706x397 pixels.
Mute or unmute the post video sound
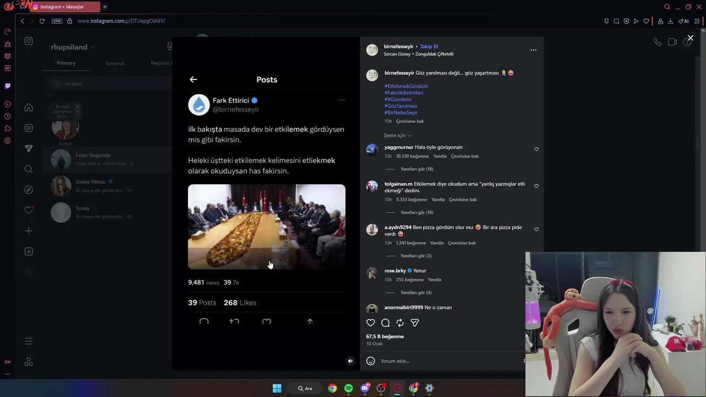click(350, 361)
